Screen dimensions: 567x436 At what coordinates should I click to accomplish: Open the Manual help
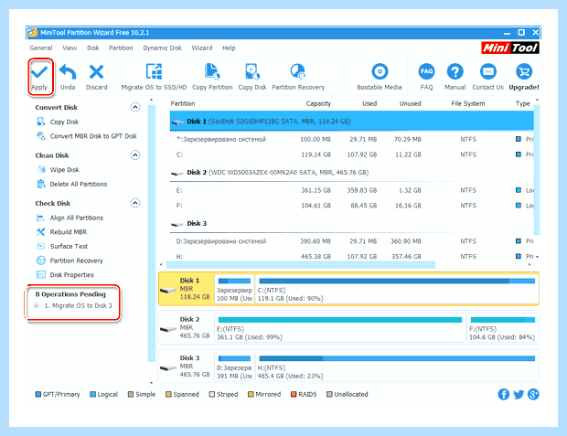pos(455,77)
